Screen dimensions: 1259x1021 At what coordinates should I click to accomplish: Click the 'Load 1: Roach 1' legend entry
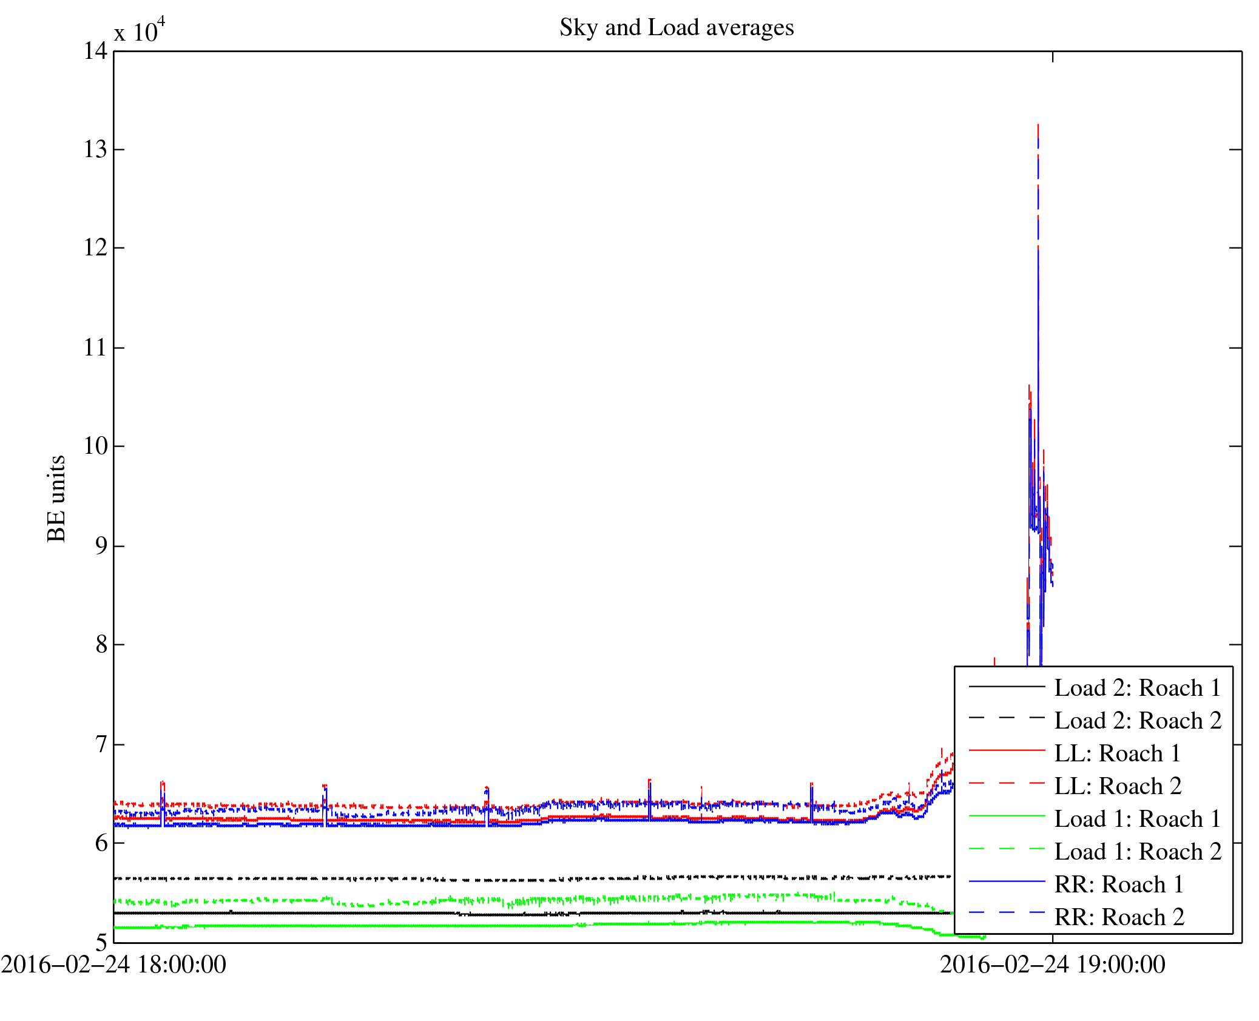(x=1137, y=819)
